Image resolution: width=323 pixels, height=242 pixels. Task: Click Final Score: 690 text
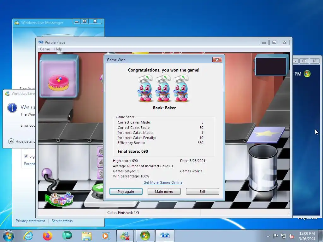[133, 151]
